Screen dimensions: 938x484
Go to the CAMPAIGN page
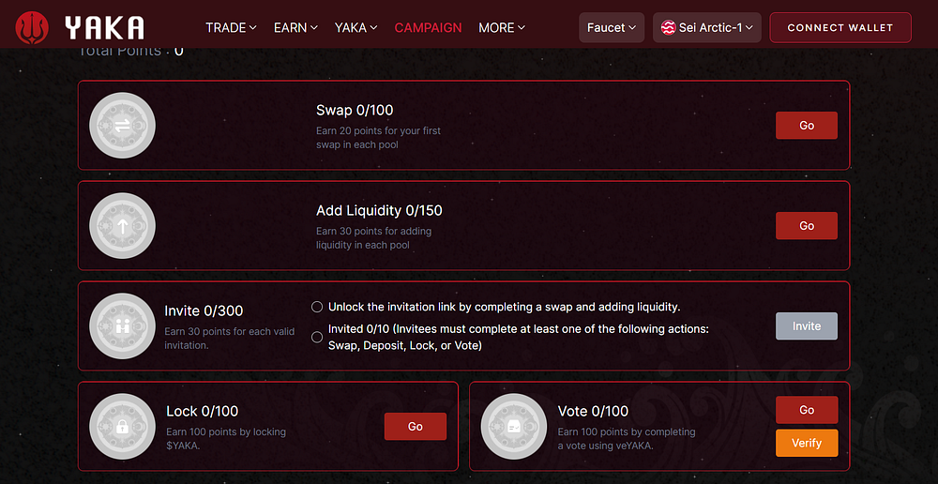point(428,27)
